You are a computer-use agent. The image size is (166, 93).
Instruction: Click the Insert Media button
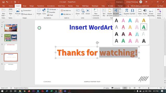click(159, 12)
